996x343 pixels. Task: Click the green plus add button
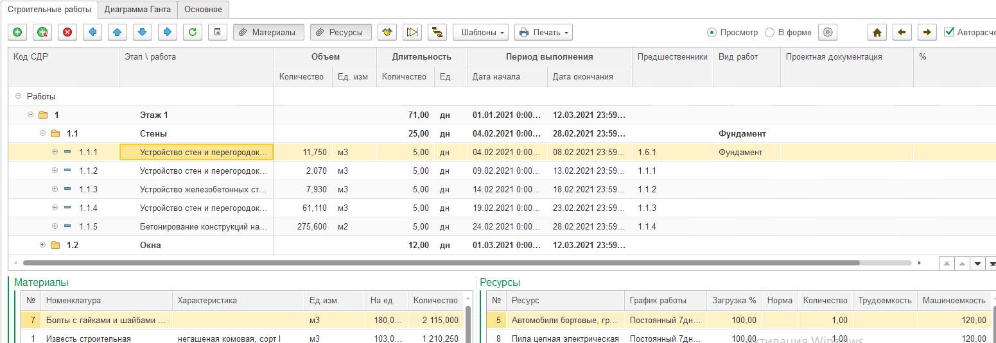(17, 32)
